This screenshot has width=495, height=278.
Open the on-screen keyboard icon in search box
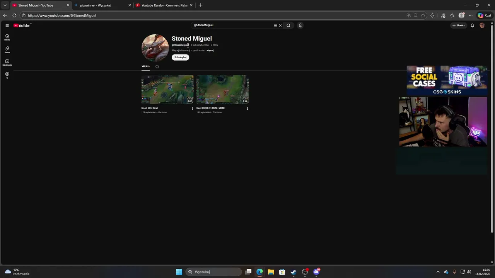tap(275, 25)
